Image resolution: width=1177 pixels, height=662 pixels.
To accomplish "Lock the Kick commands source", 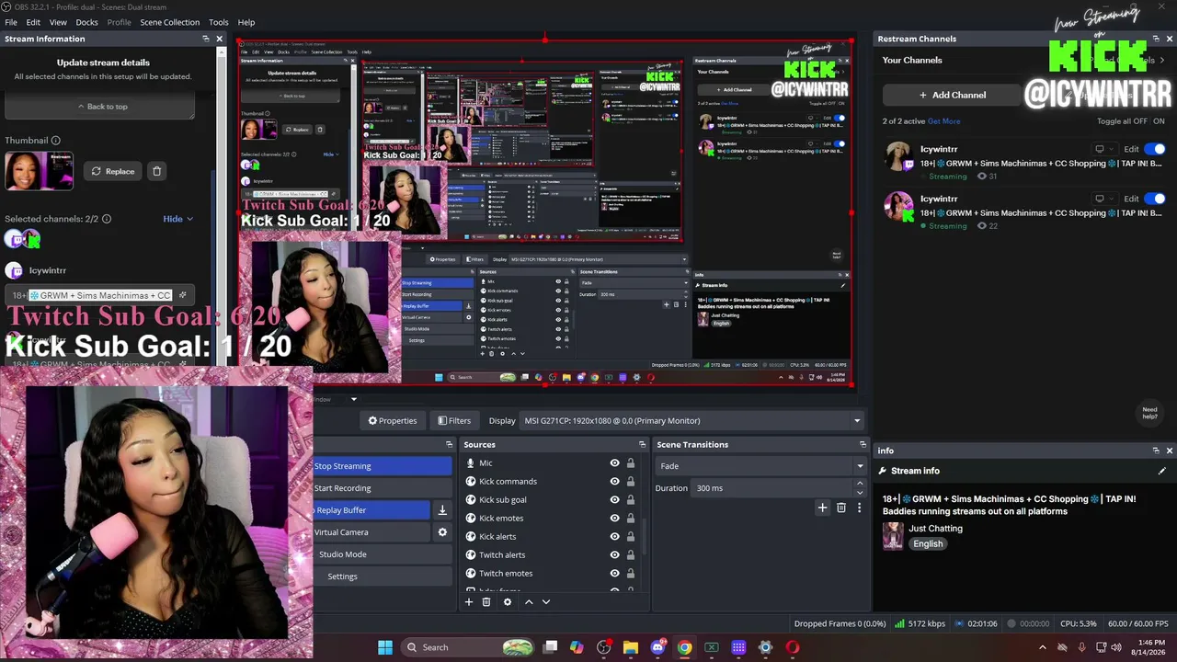I will point(630,482).
